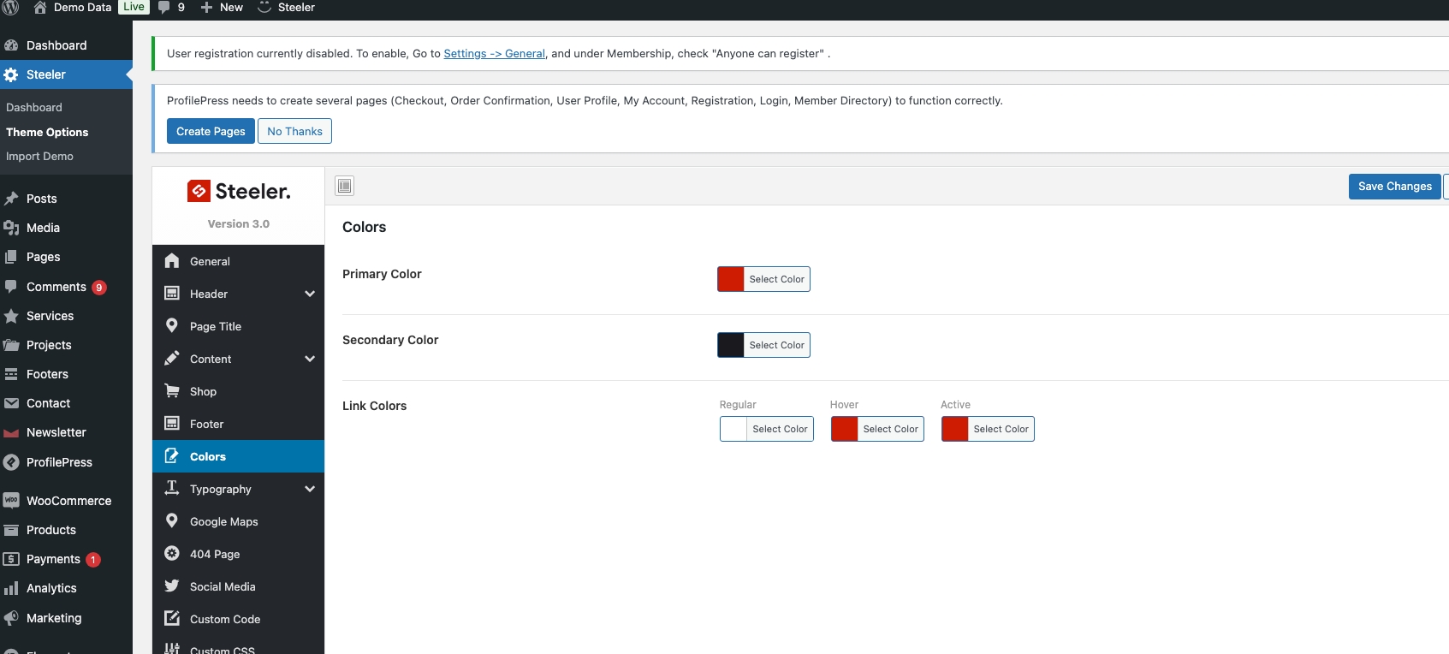The image size is (1449, 654).
Task: Click the Shop cart icon
Action: 172,390
